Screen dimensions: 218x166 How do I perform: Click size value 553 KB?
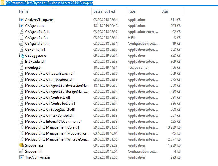point(176,50)
